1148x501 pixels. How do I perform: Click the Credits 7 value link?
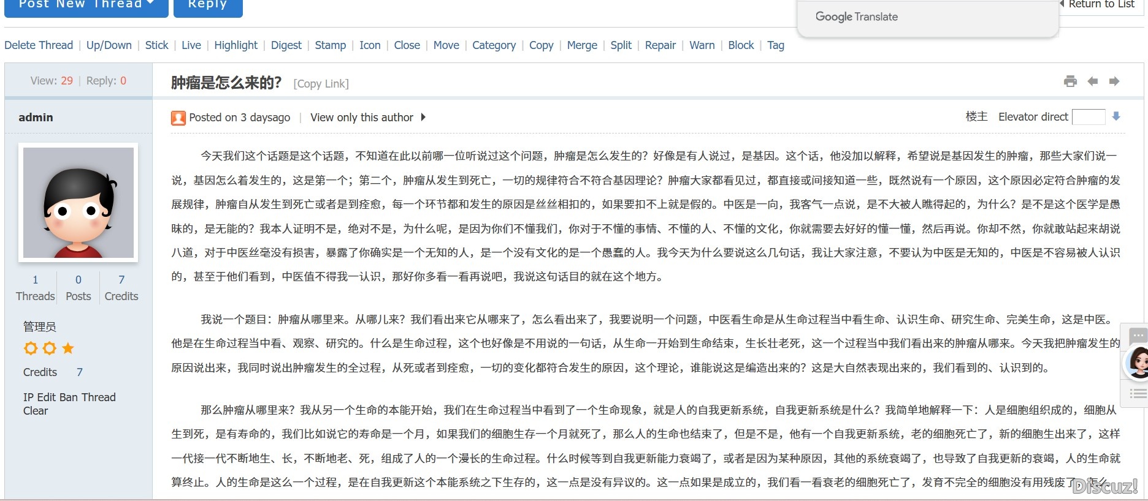tap(80, 372)
